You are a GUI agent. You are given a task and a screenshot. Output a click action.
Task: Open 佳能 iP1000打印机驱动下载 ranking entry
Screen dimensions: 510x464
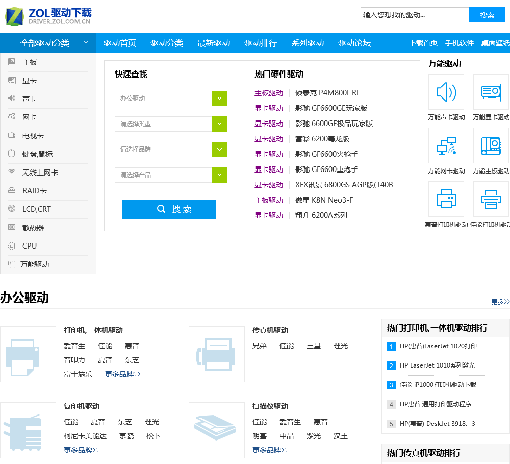(x=438, y=385)
